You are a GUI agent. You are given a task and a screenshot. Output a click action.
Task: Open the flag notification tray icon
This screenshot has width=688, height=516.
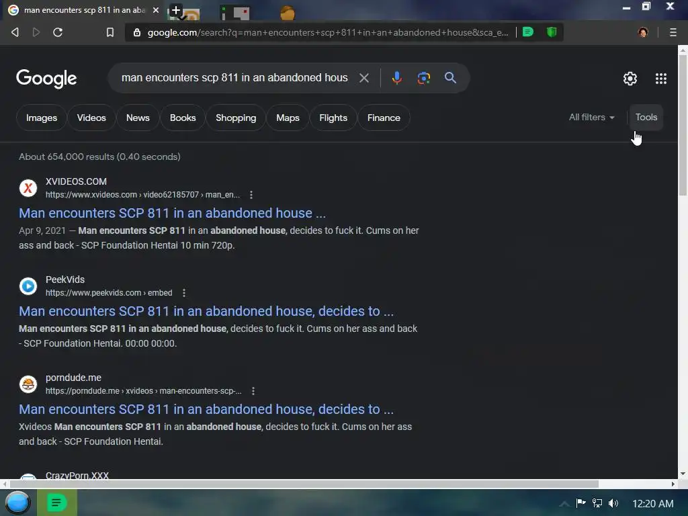point(580,503)
